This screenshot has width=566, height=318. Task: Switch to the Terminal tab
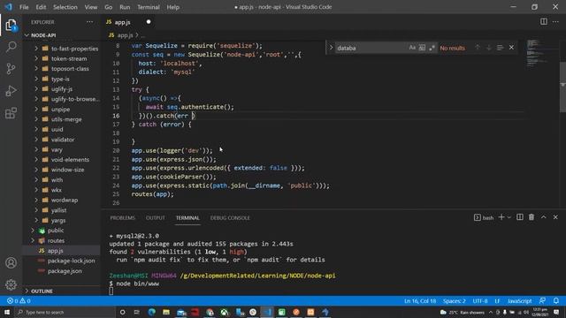pos(187,218)
